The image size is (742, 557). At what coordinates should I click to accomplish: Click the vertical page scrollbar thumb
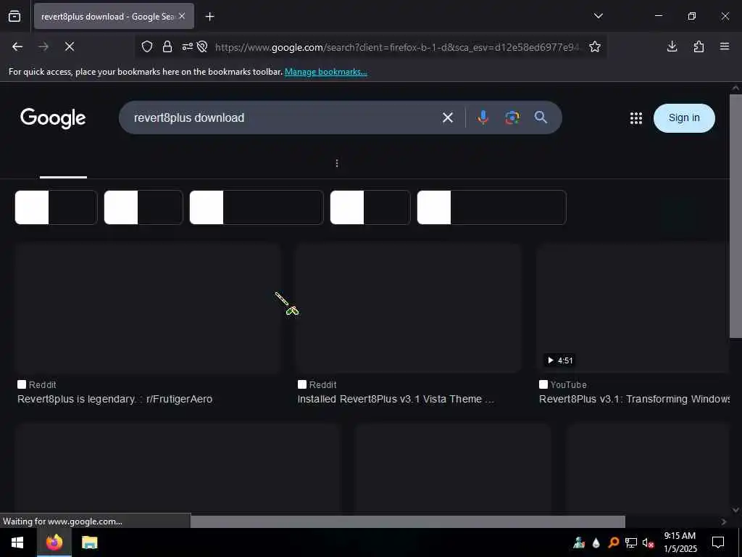735,216
